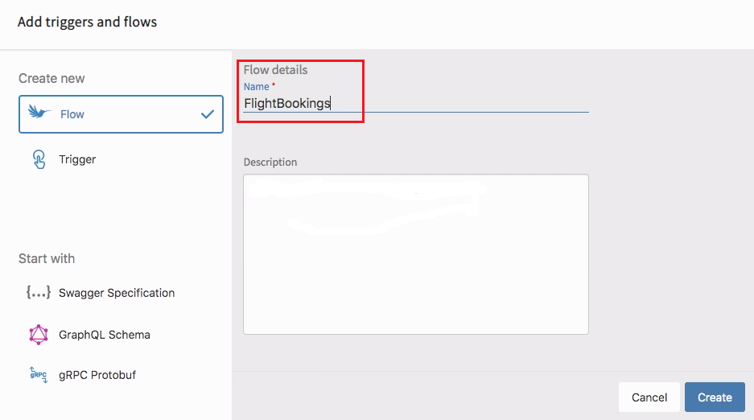
Task: Click the Flow bird icon
Action: pos(39,113)
